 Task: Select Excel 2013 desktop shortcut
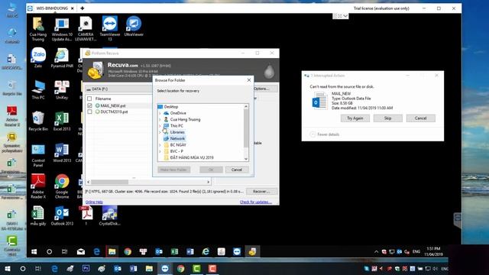[x=62, y=121]
